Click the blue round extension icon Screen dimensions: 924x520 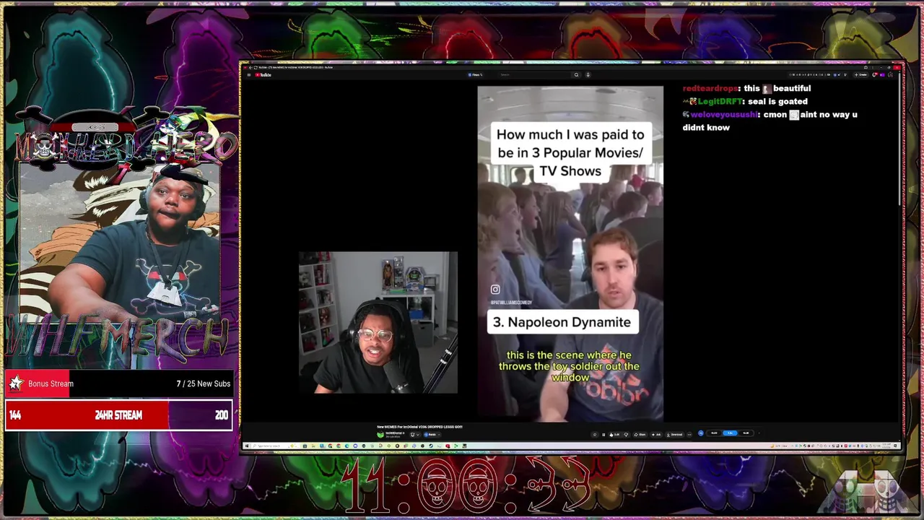[701, 433]
